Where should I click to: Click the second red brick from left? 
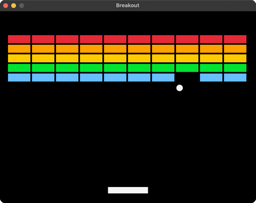(43, 39)
